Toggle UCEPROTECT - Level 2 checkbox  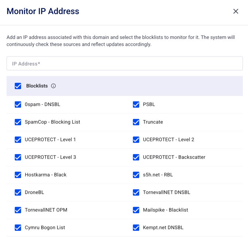(136, 140)
